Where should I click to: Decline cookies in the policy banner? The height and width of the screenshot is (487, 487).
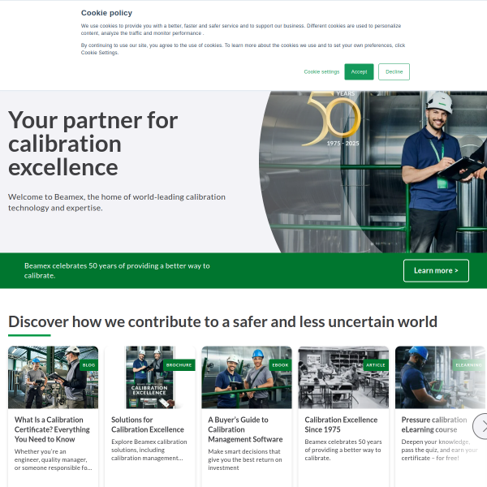pyautogui.click(x=394, y=71)
